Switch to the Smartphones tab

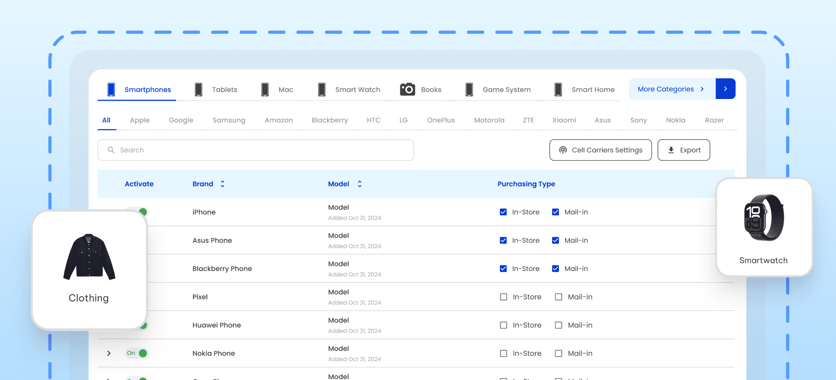137,89
